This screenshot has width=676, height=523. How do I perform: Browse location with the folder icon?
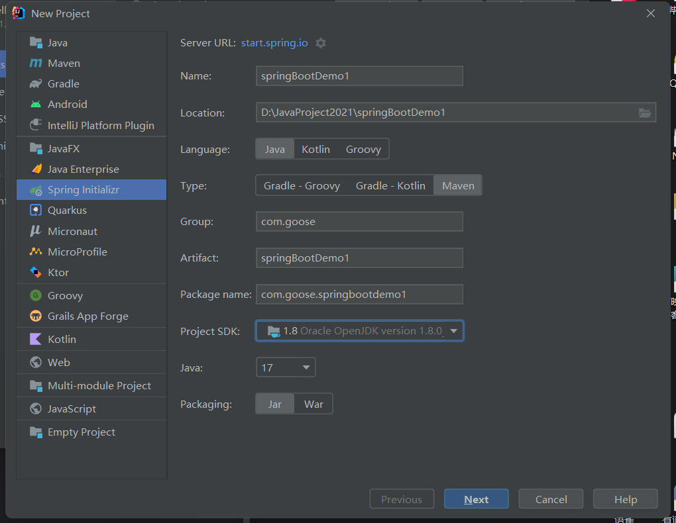pyautogui.click(x=645, y=113)
